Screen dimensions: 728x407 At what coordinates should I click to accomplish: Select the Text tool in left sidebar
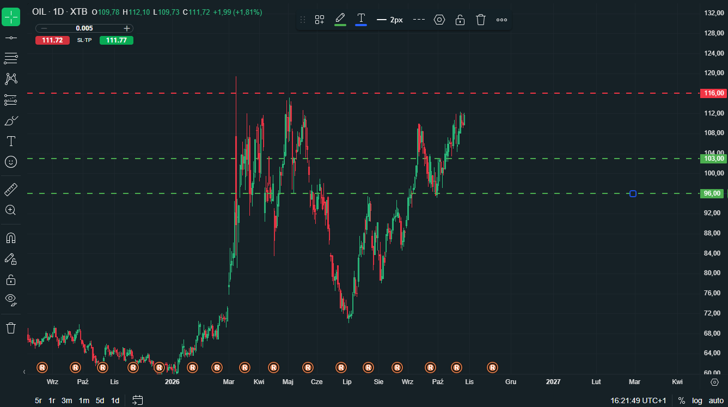point(11,141)
